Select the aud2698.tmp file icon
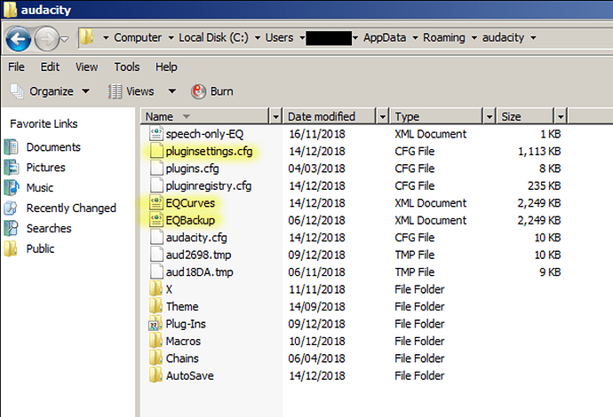Image resolution: width=613 pixels, height=417 pixels. click(x=156, y=255)
